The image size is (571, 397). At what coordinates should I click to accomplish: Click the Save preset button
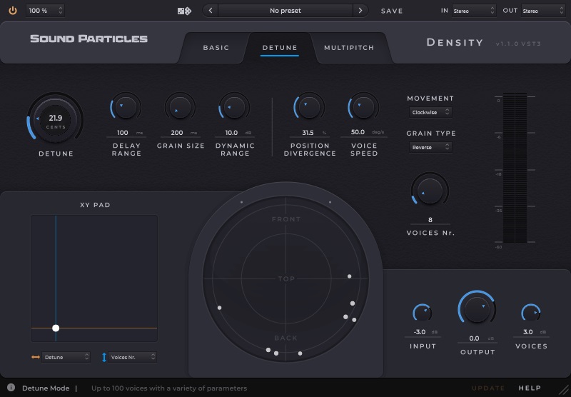[x=392, y=11]
